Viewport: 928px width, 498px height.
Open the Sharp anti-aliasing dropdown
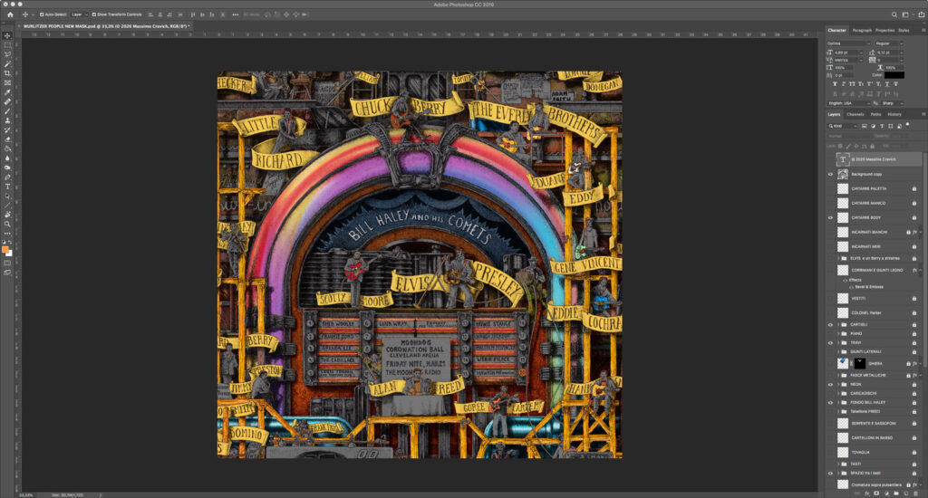[x=892, y=103]
